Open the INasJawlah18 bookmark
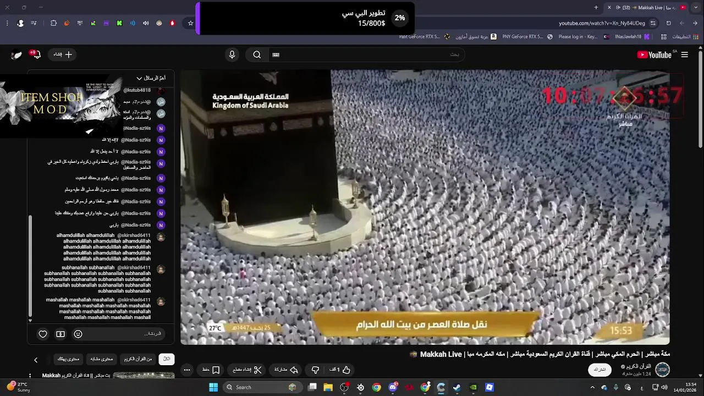 click(x=632, y=37)
